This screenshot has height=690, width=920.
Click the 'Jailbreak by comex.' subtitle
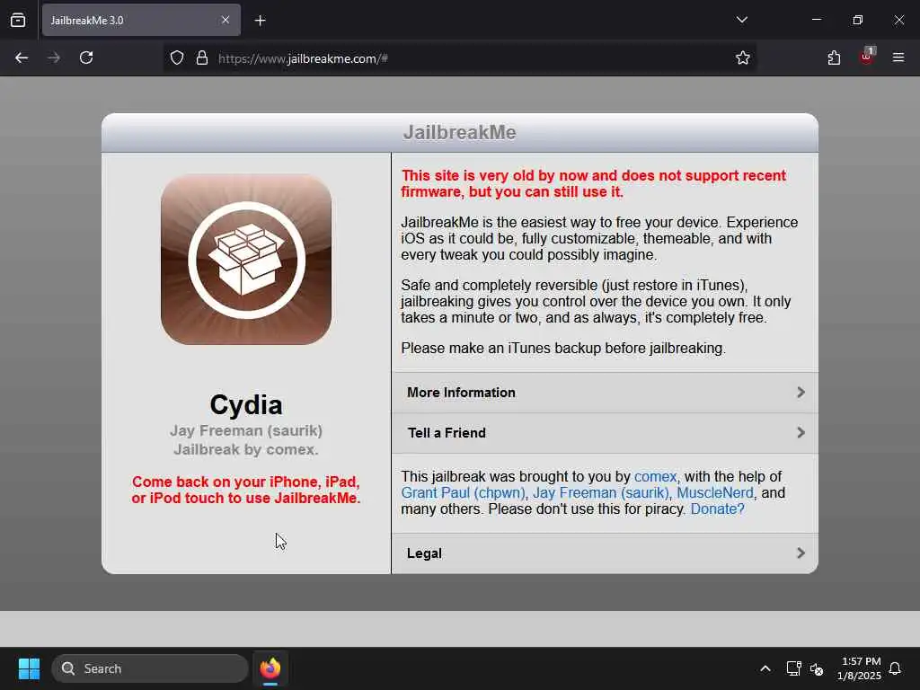(x=246, y=449)
